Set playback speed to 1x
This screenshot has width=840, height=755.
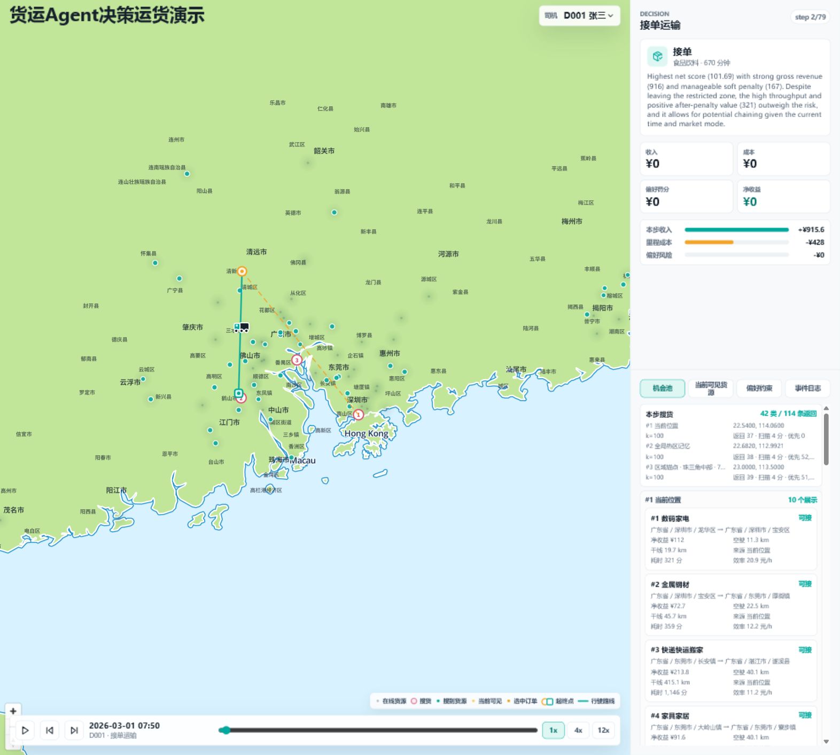554,730
